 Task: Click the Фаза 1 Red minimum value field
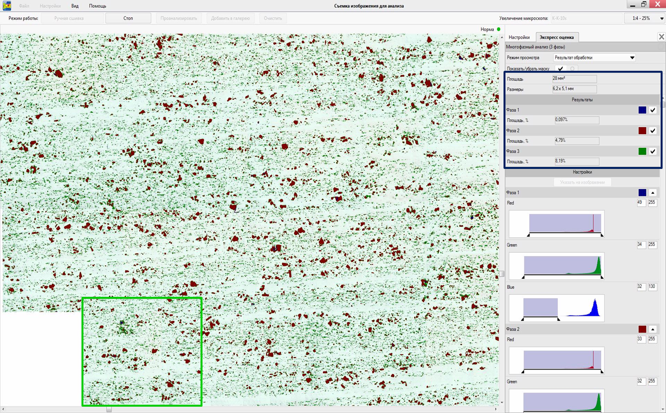(642, 203)
